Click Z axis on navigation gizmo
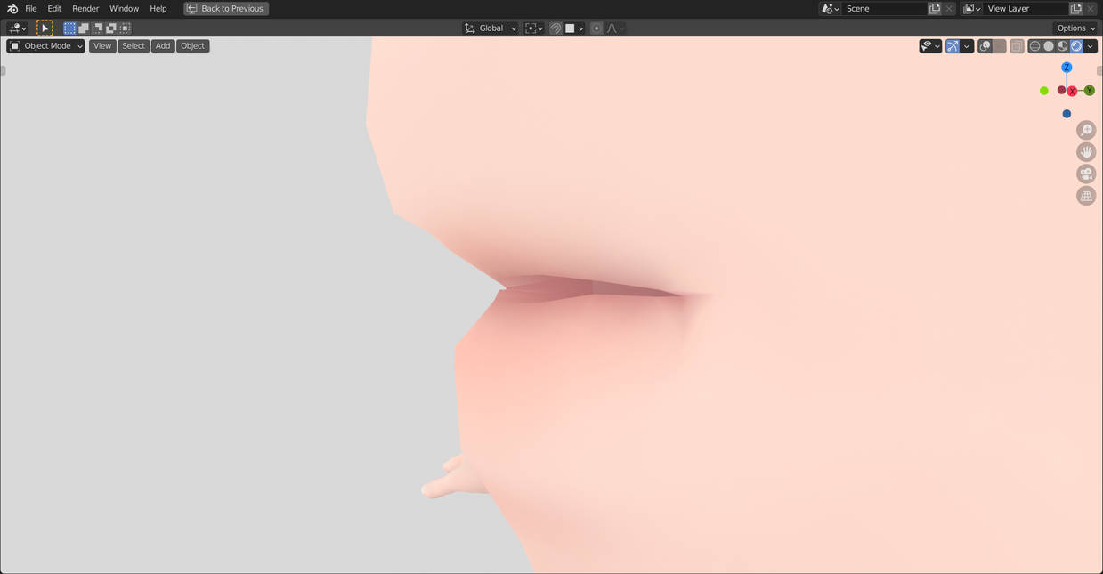The image size is (1103, 574). tap(1067, 68)
